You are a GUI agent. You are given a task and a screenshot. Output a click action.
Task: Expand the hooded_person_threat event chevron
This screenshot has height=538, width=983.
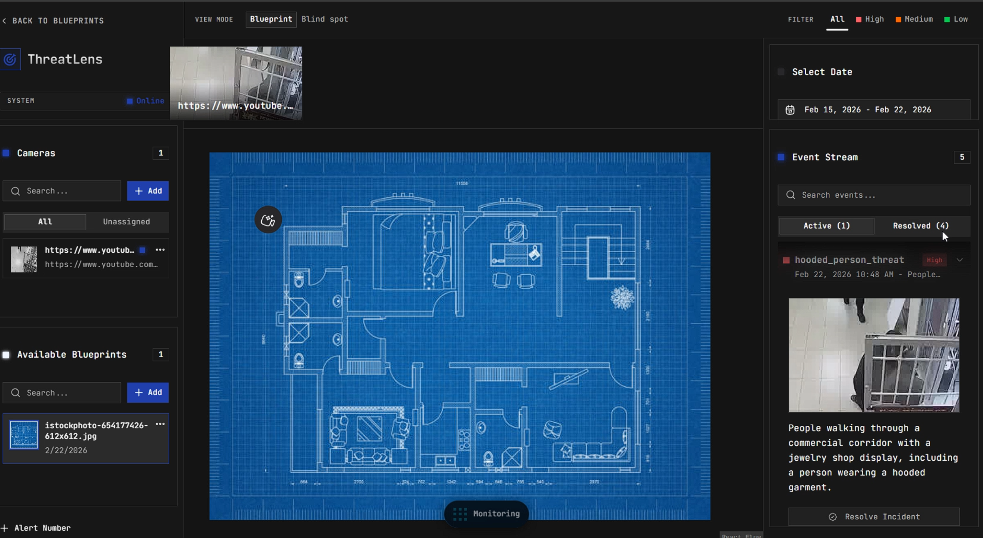coord(960,260)
